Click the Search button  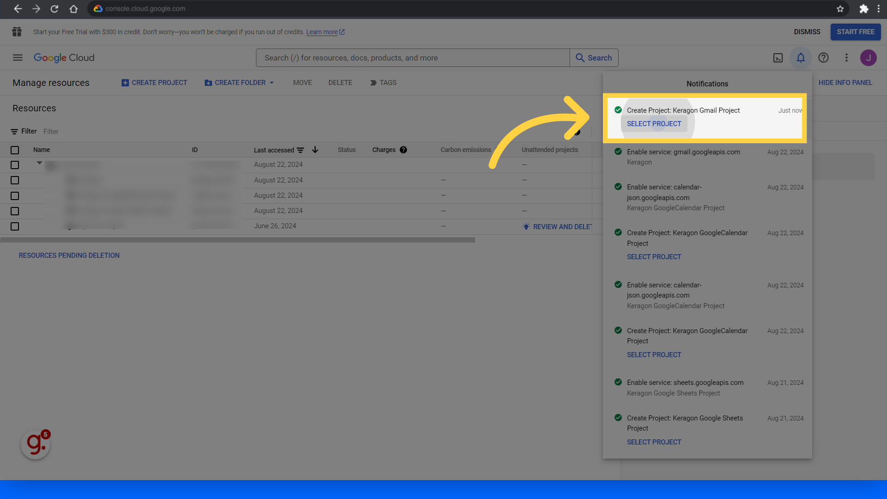[594, 58]
